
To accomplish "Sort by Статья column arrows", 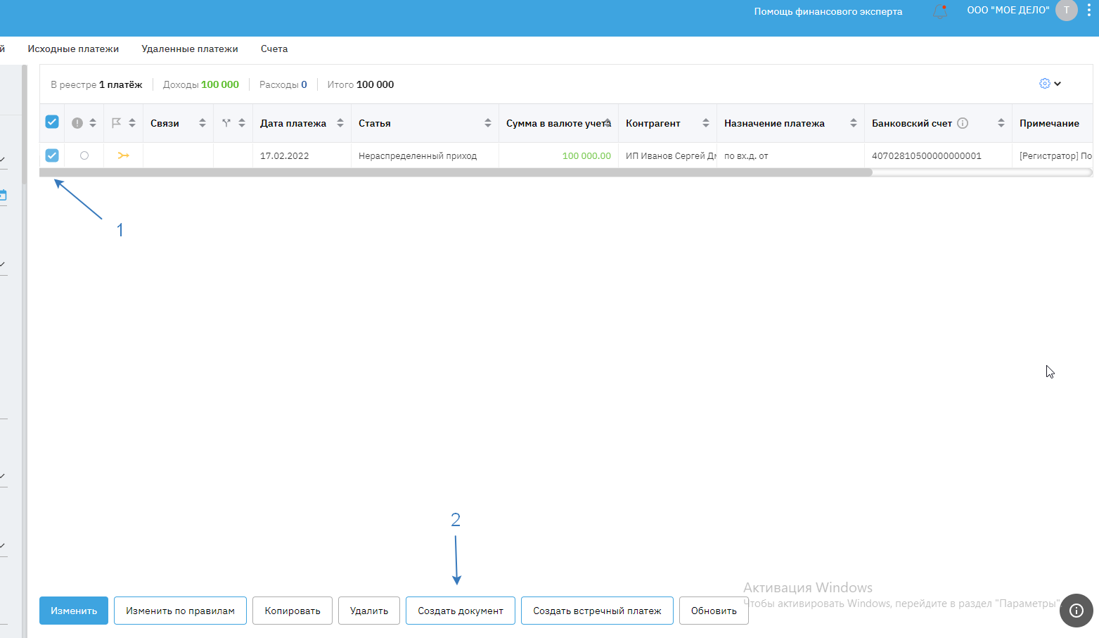I will click(488, 123).
